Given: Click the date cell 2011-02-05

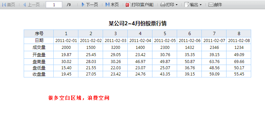Looking at the screenshot, I should [x=165, y=41].
